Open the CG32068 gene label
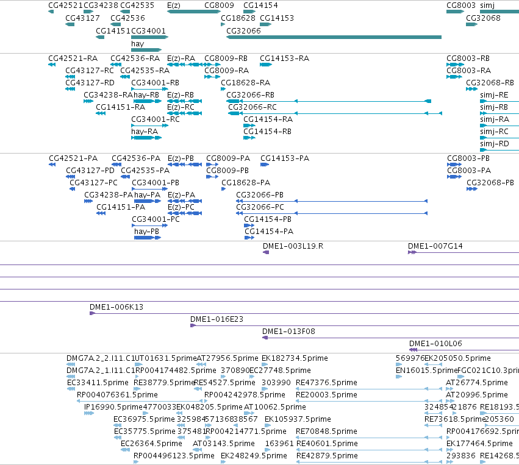Image resolution: width=519 pixels, height=465 pixels. (x=483, y=18)
